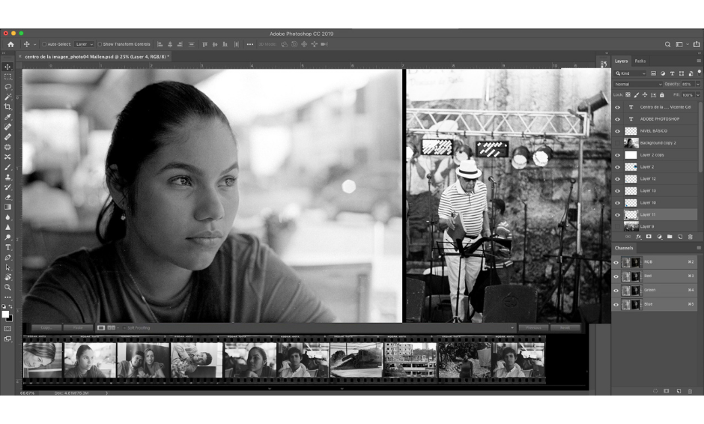Click the Home icon in options bar
This screenshot has width=704, height=424.
pos(10,44)
